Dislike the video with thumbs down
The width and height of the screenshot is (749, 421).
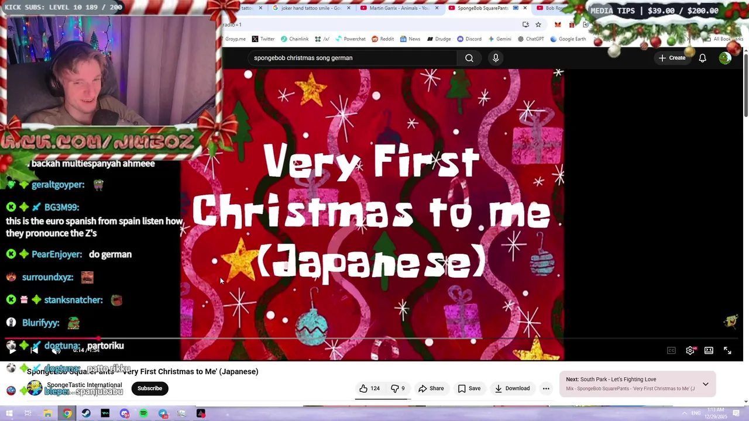398,388
